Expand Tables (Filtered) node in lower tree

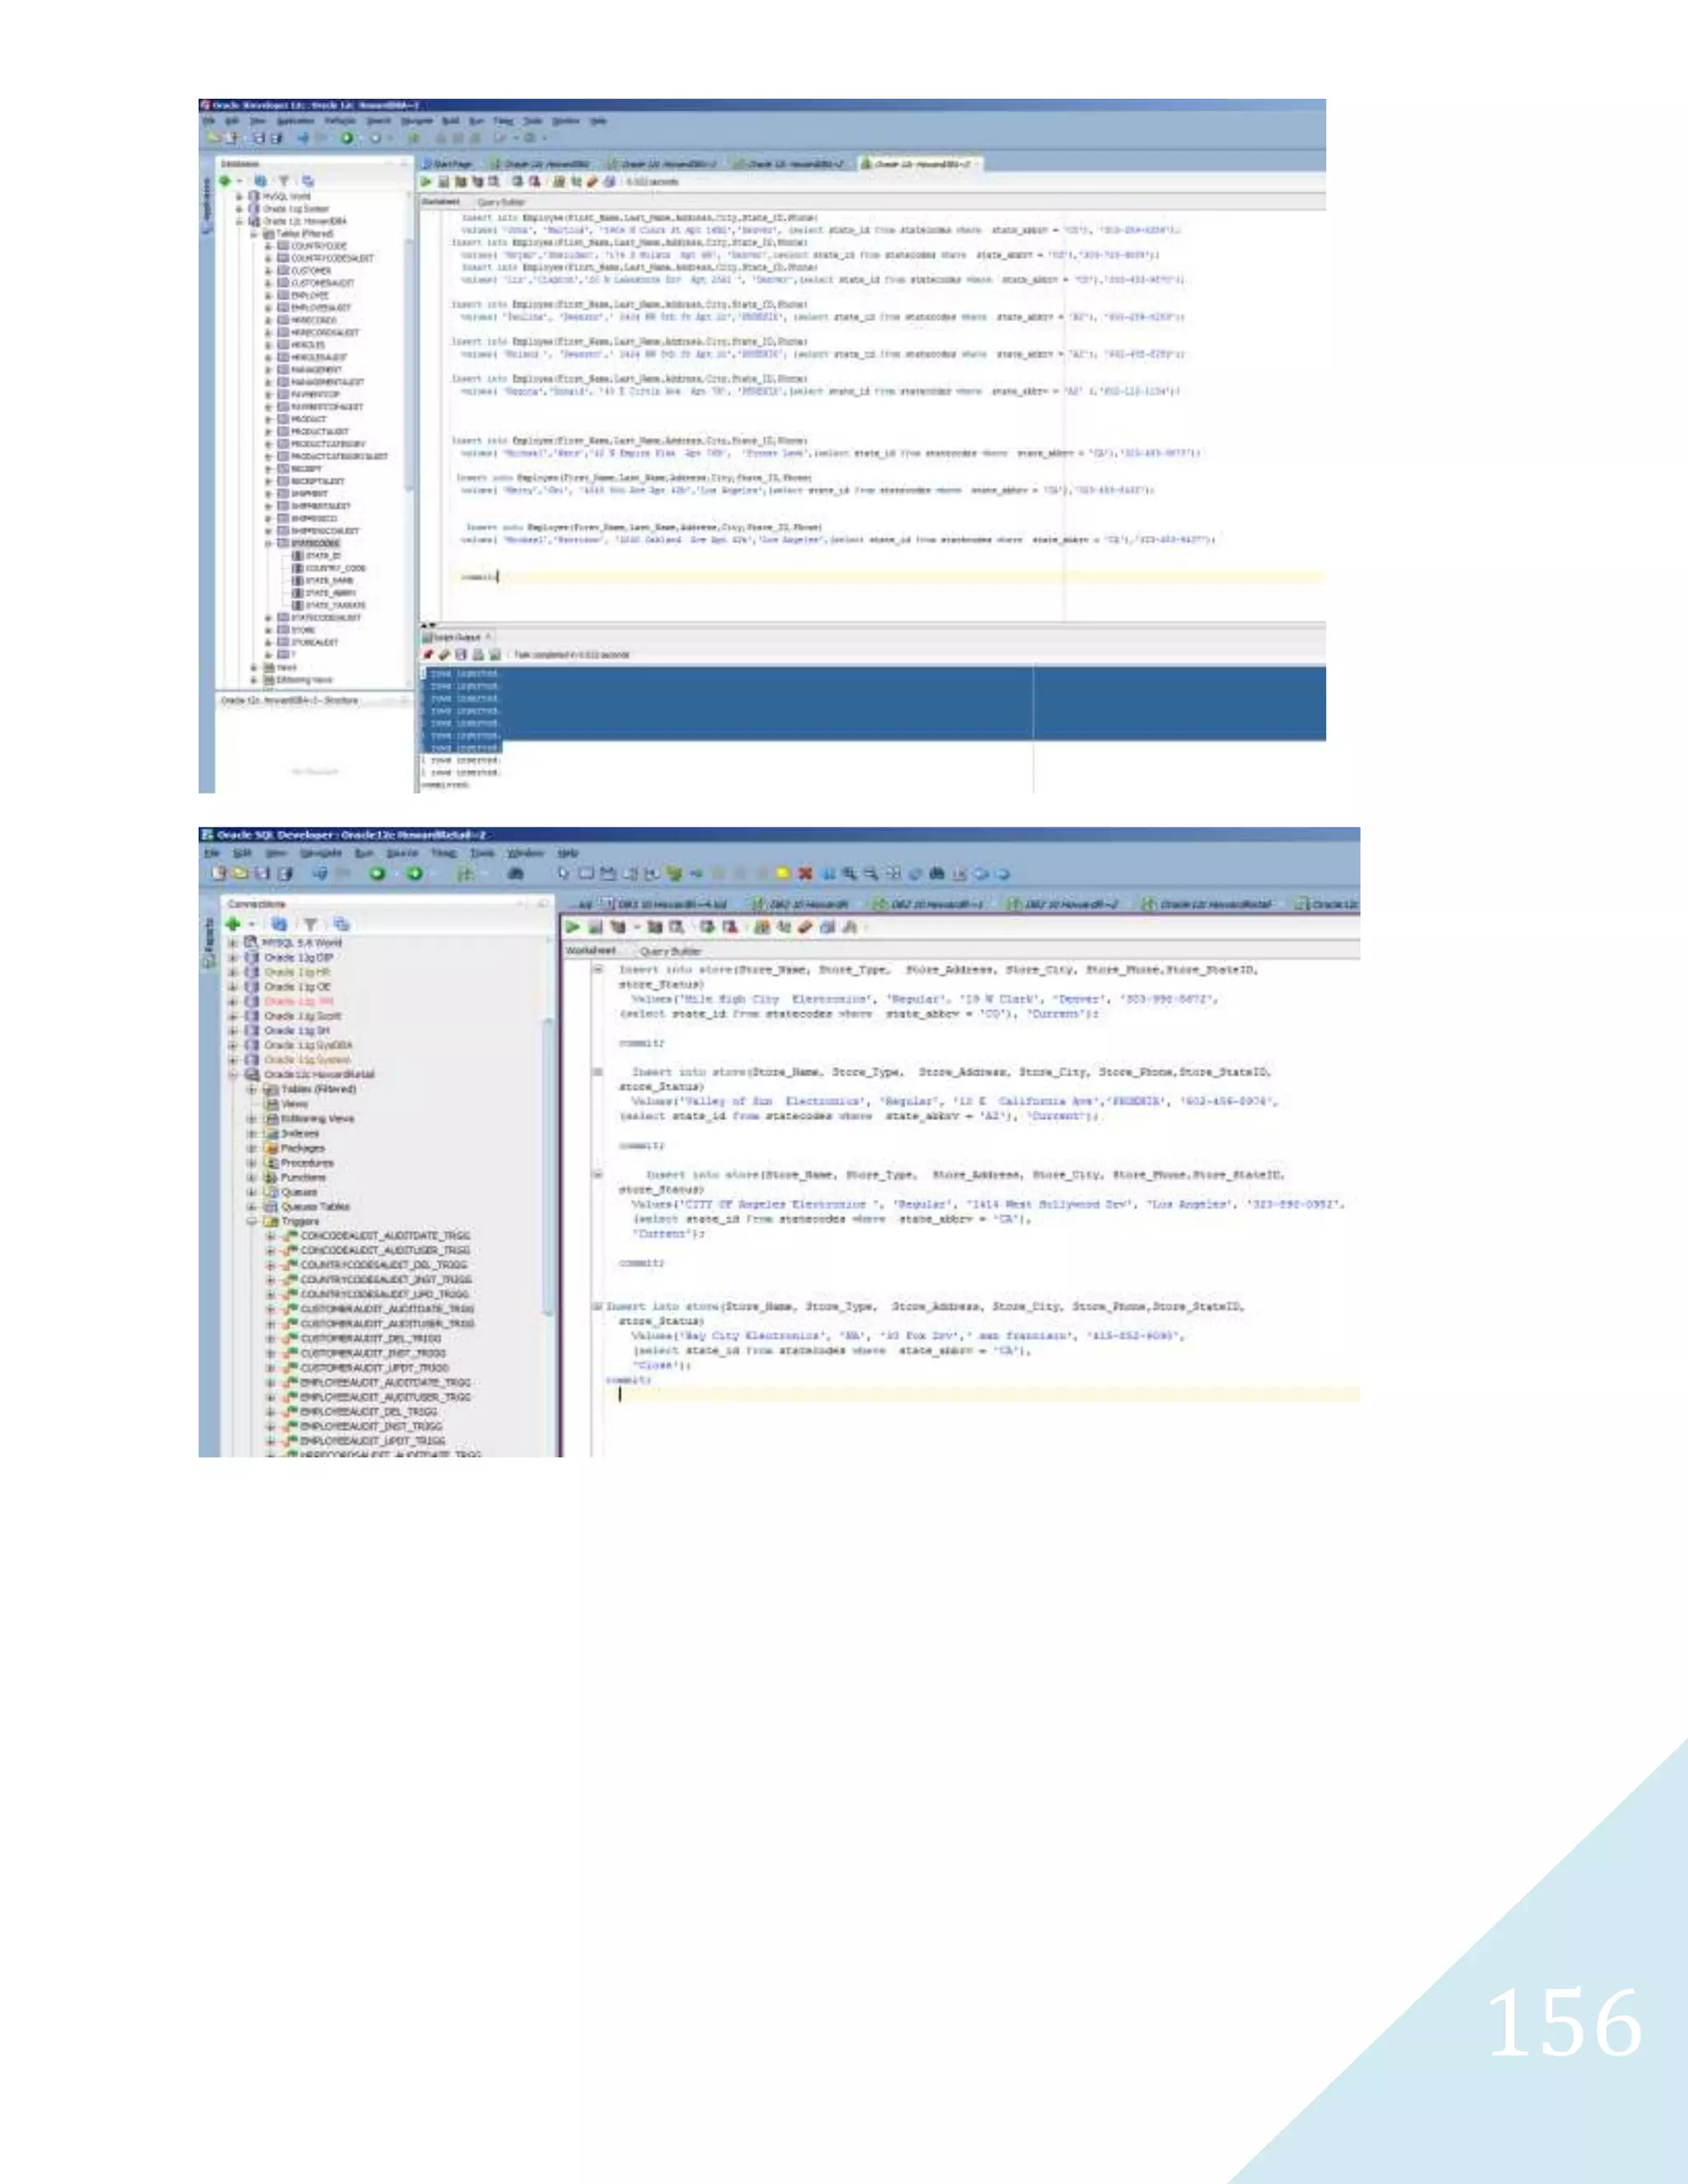pos(252,1089)
